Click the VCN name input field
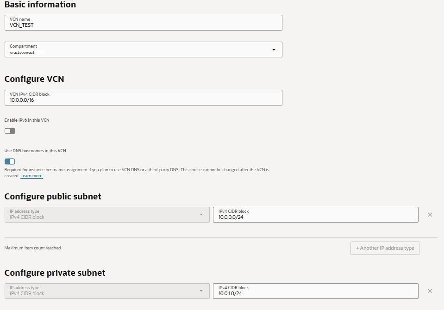Screen dimensions: 444x310 (x=143, y=23)
